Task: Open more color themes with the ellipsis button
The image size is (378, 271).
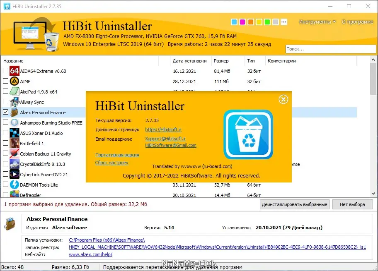Action: (x=284, y=22)
